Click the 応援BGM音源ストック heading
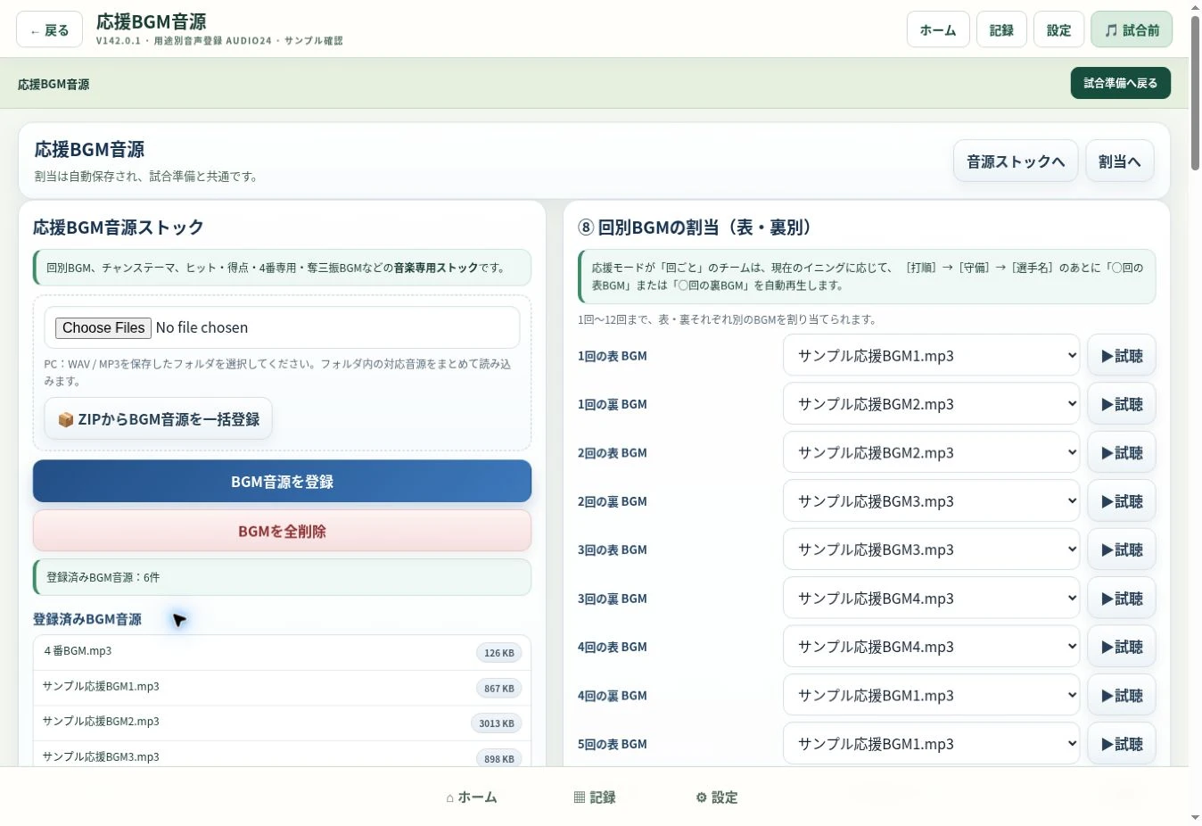The height and width of the screenshot is (826, 1202). (x=119, y=227)
